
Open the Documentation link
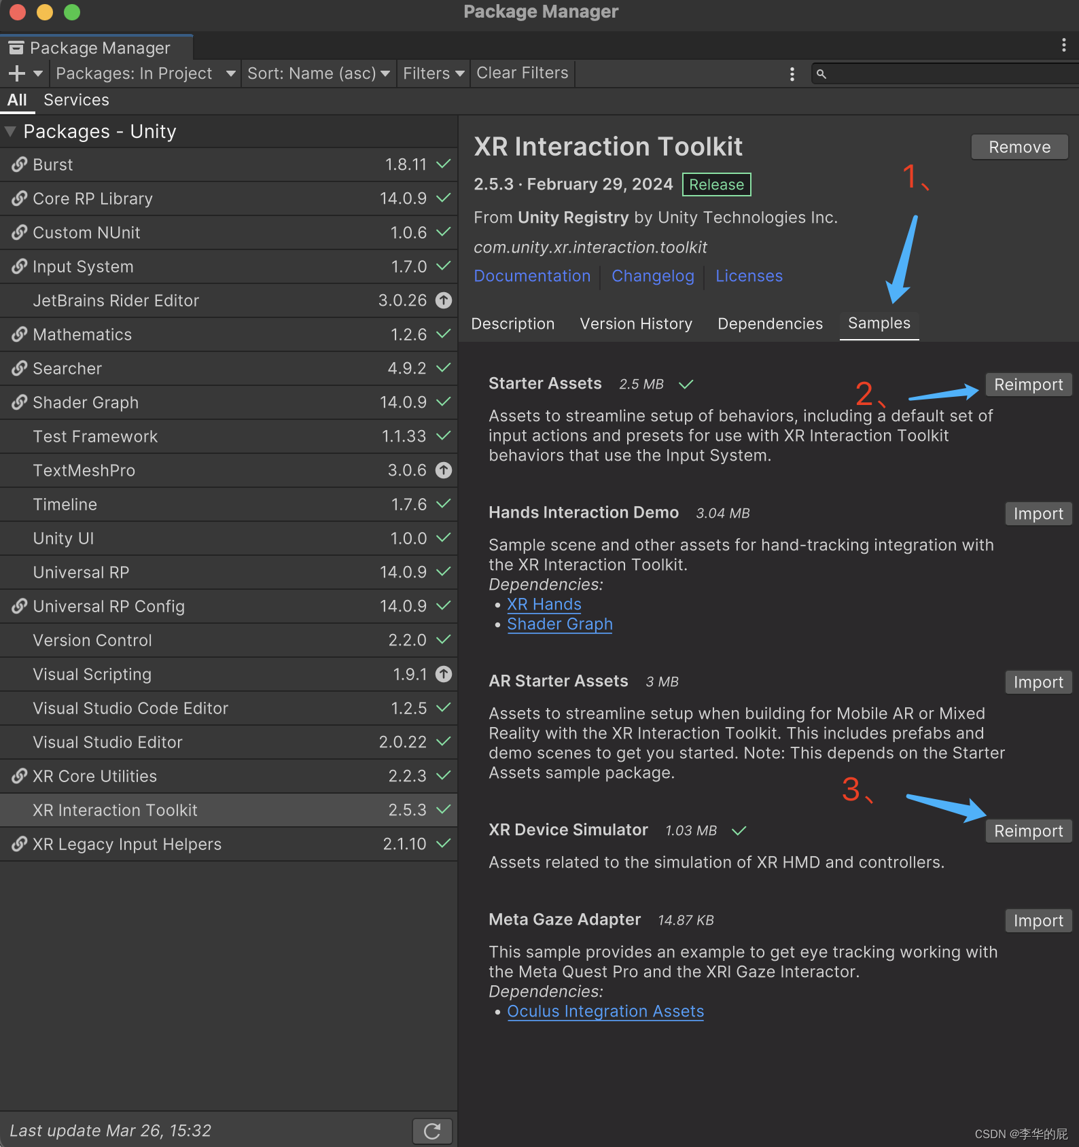pyautogui.click(x=532, y=276)
